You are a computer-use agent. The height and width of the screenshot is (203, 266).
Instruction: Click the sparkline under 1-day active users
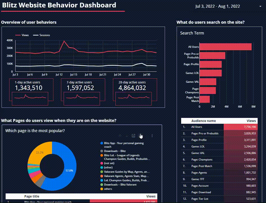coord(30,99)
